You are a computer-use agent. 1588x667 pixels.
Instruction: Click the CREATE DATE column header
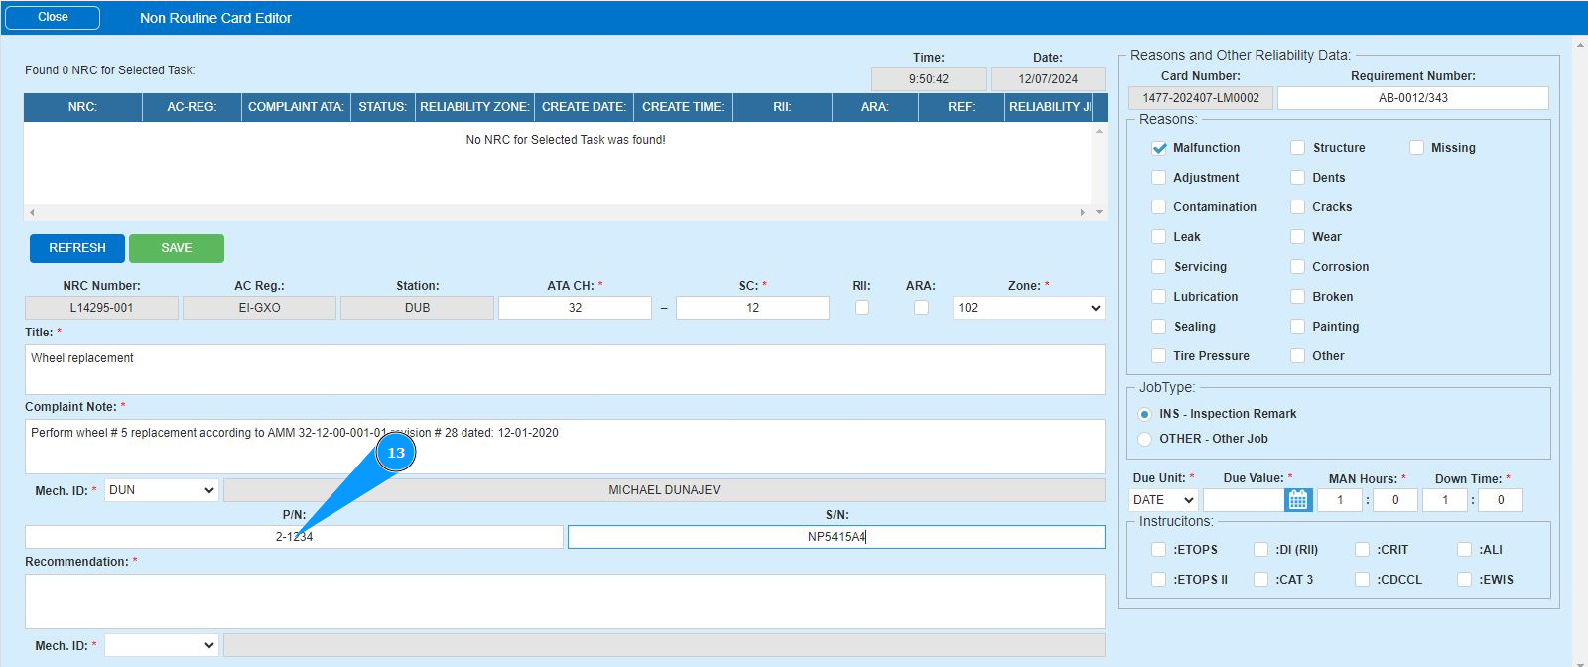[x=584, y=107]
